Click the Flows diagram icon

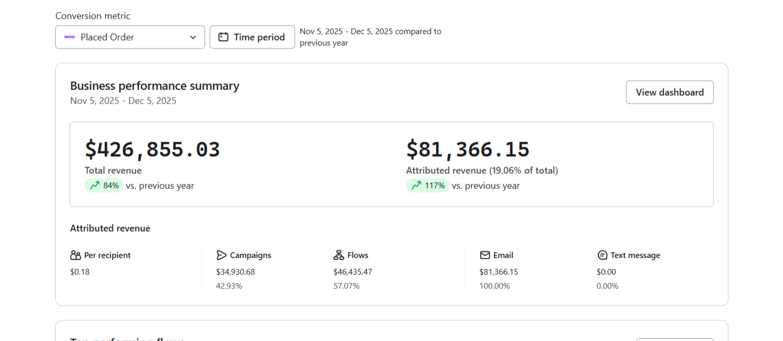[x=339, y=255]
